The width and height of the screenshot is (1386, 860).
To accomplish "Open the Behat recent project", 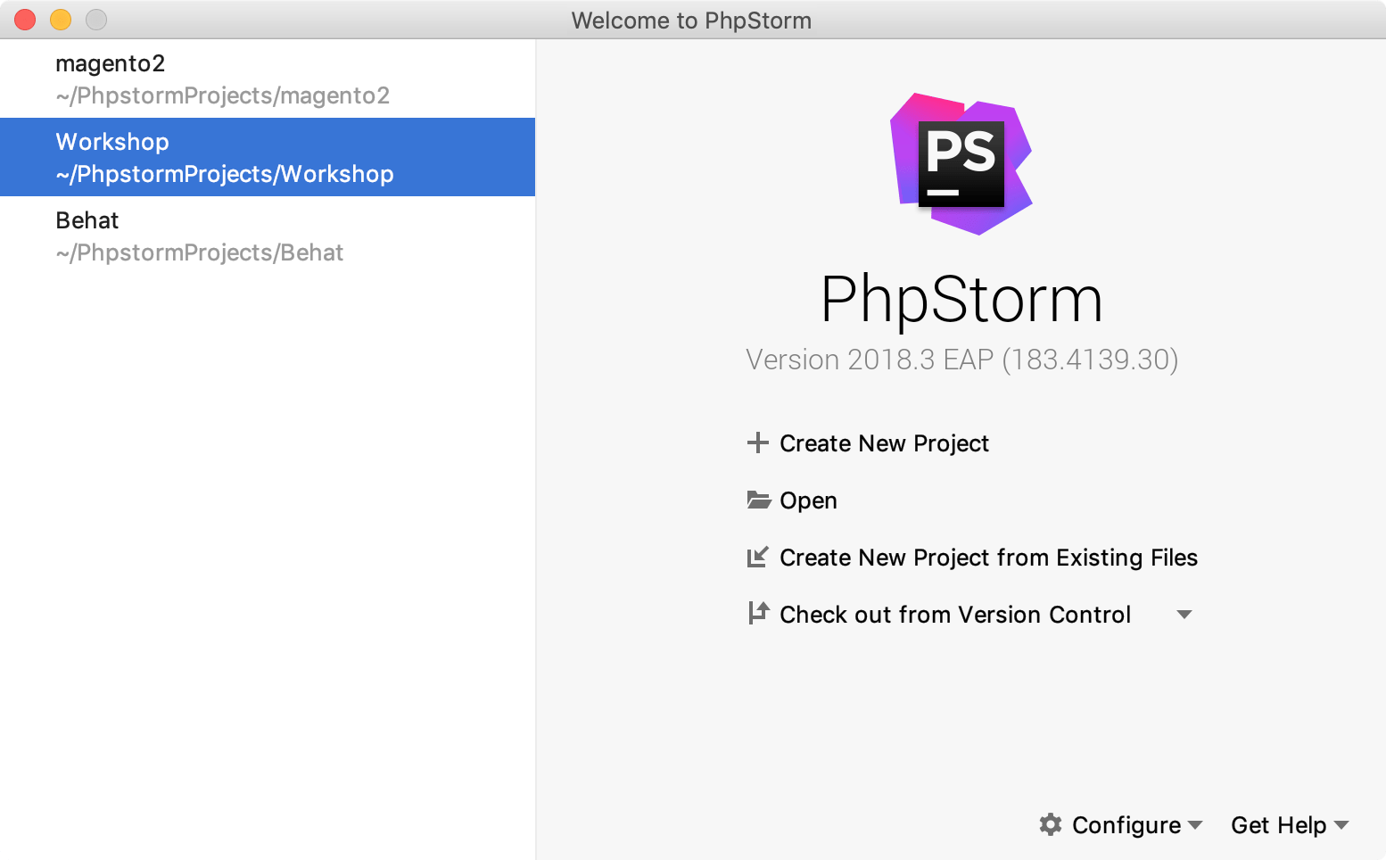I will coord(268,236).
